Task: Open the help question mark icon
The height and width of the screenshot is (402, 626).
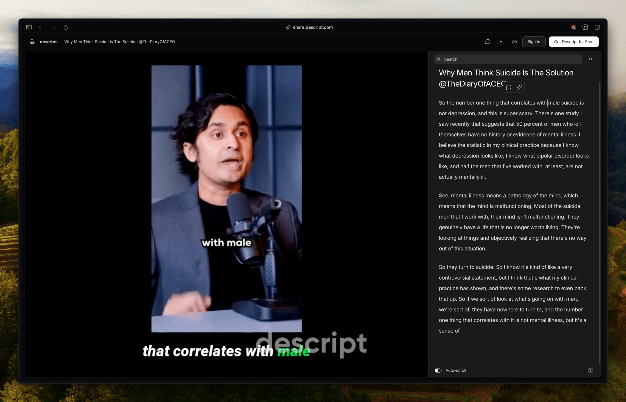Action: [590, 370]
